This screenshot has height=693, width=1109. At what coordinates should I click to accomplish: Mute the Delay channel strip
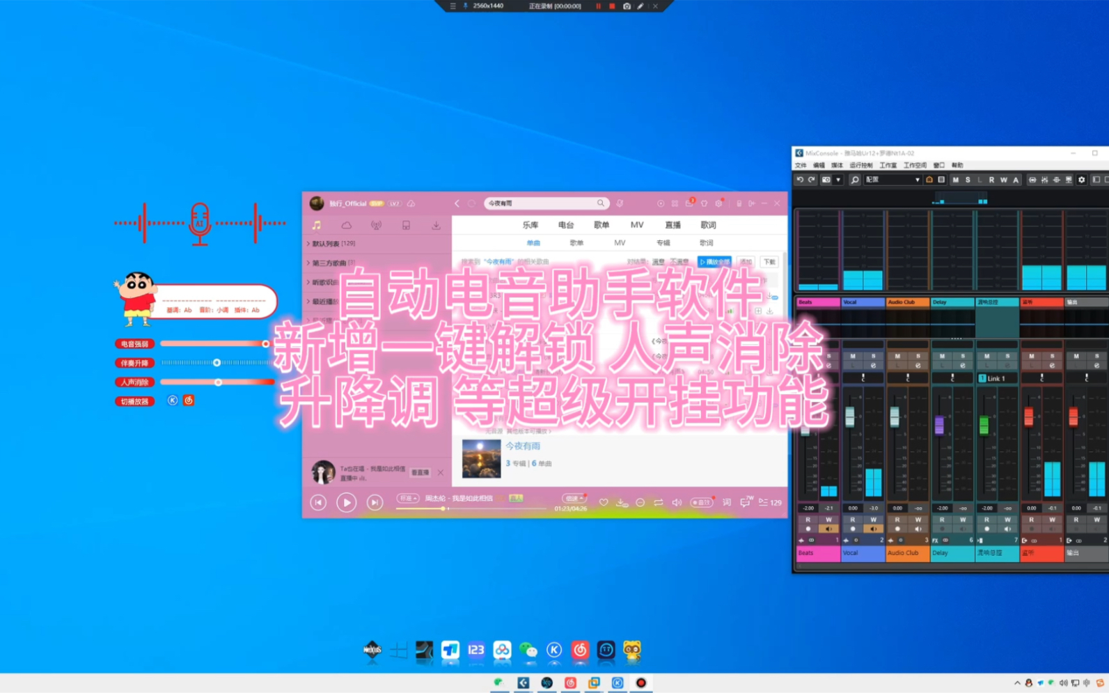point(942,356)
